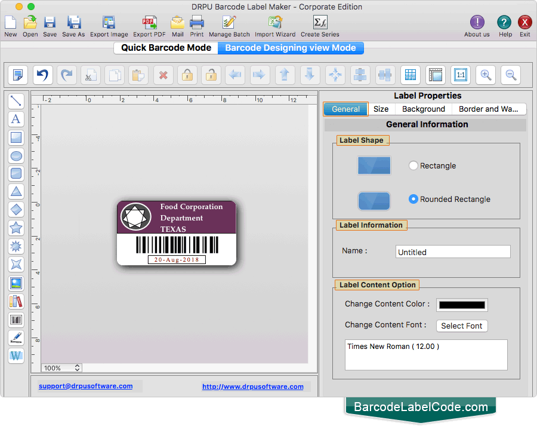Delete the selected object with red X
The width and height of the screenshot is (537, 426).
[x=163, y=75]
